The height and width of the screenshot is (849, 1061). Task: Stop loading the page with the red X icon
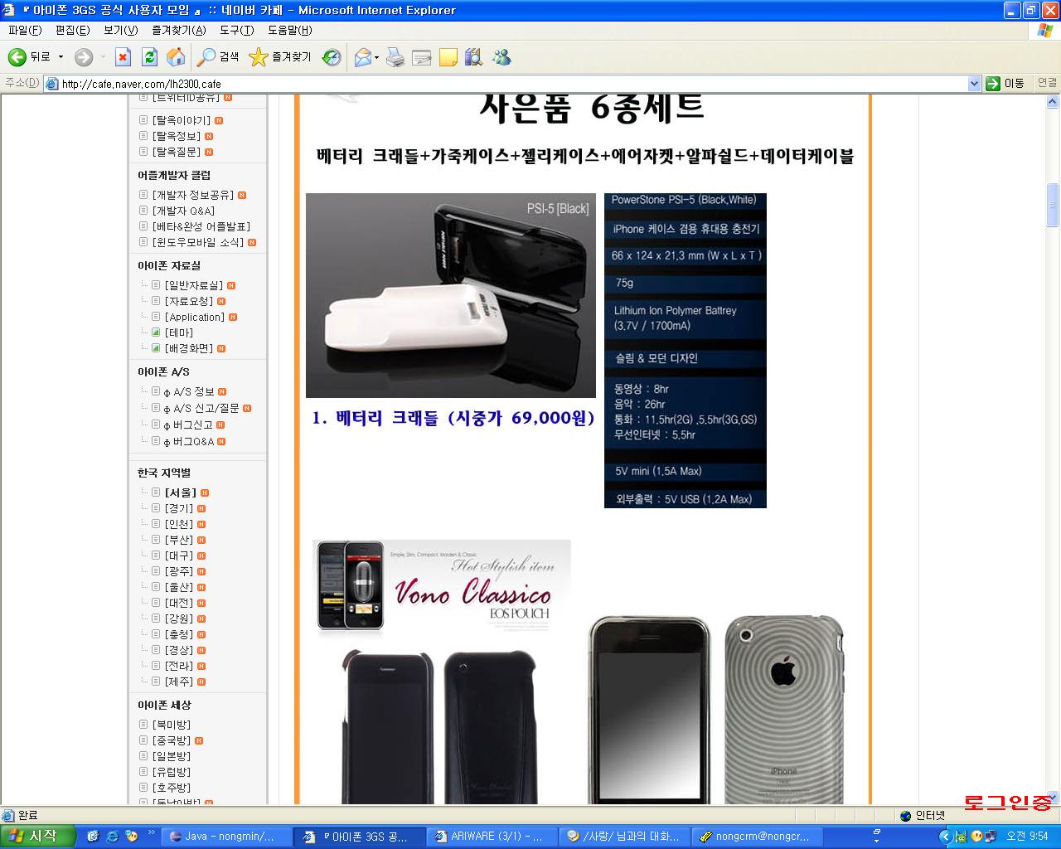tap(123, 57)
